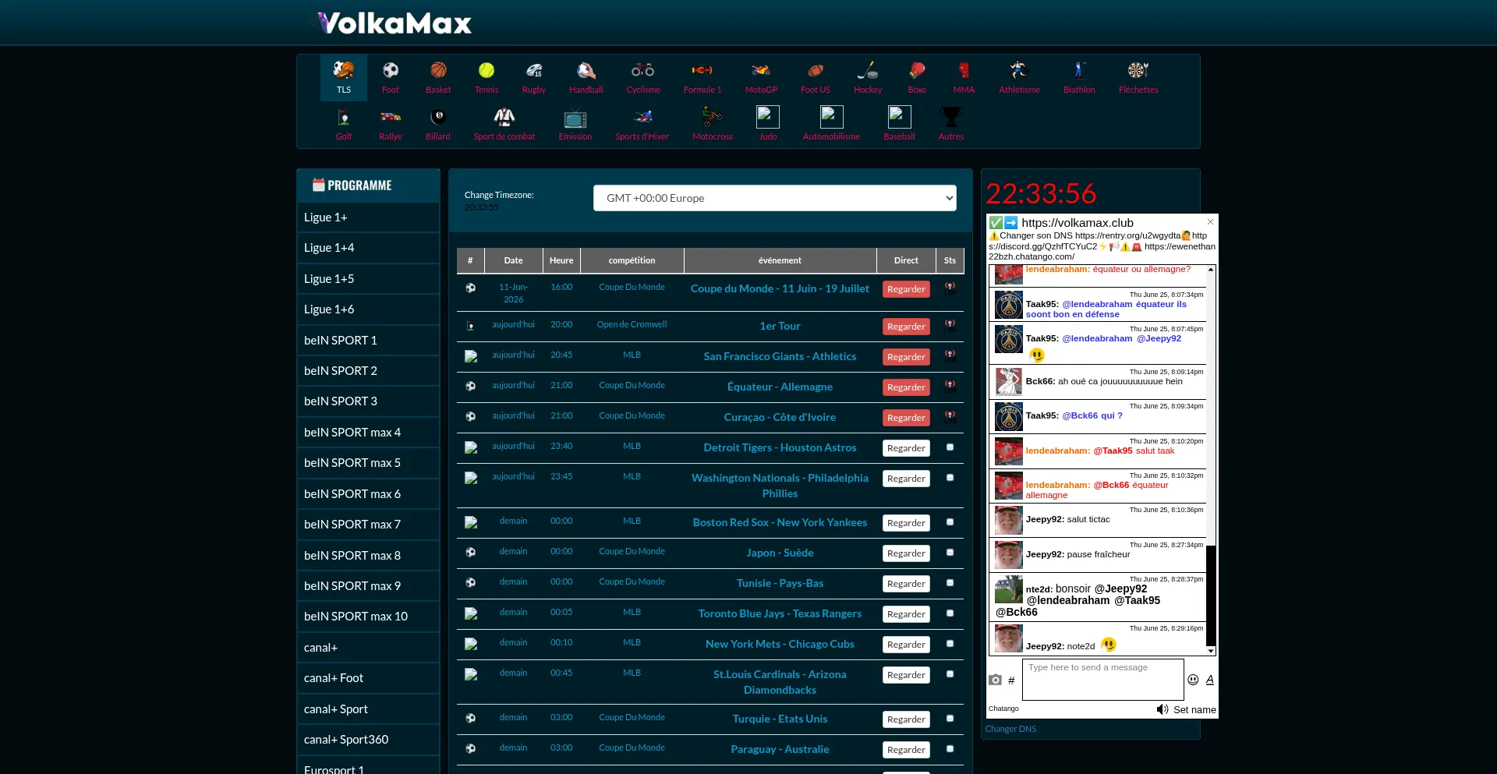Open the GMT +00:00 Europe timezone dropdown
The width and height of the screenshot is (1497, 774).
(775, 198)
